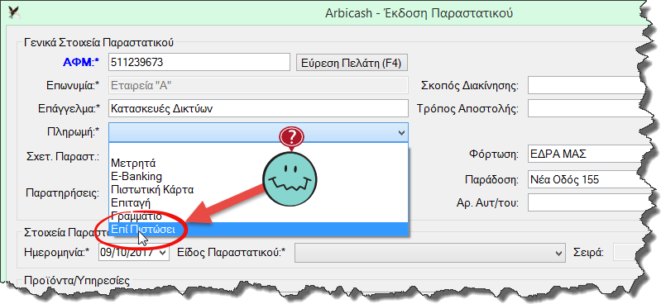Click the Επωνυμία field showing Εταιρεία "Α"
This screenshot has width=661, height=304.
tap(258, 85)
